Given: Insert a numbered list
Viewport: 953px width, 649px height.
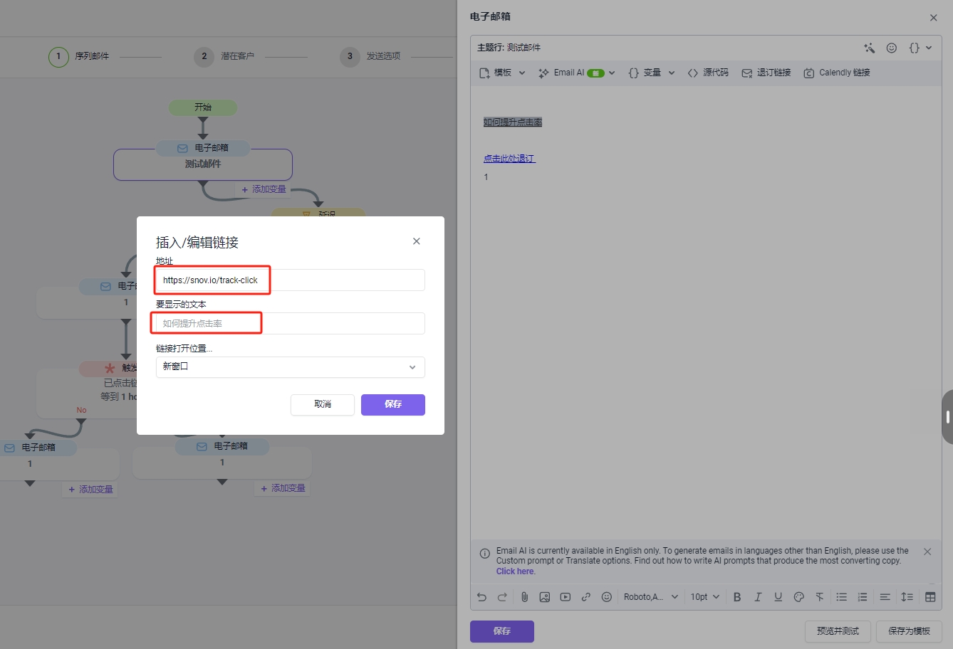Looking at the screenshot, I should coord(863,597).
